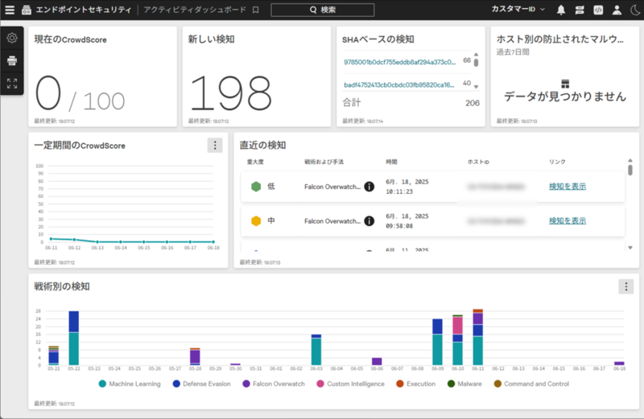Show info for the medium severity detection
The image size is (644, 419).
(x=369, y=221)
